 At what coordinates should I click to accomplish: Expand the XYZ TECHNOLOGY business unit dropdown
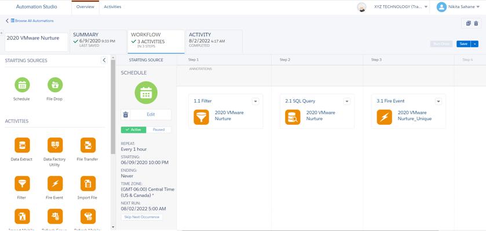pos(426,7)
